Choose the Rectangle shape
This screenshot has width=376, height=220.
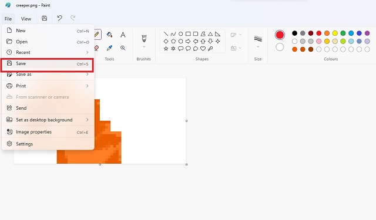[188, 34]
